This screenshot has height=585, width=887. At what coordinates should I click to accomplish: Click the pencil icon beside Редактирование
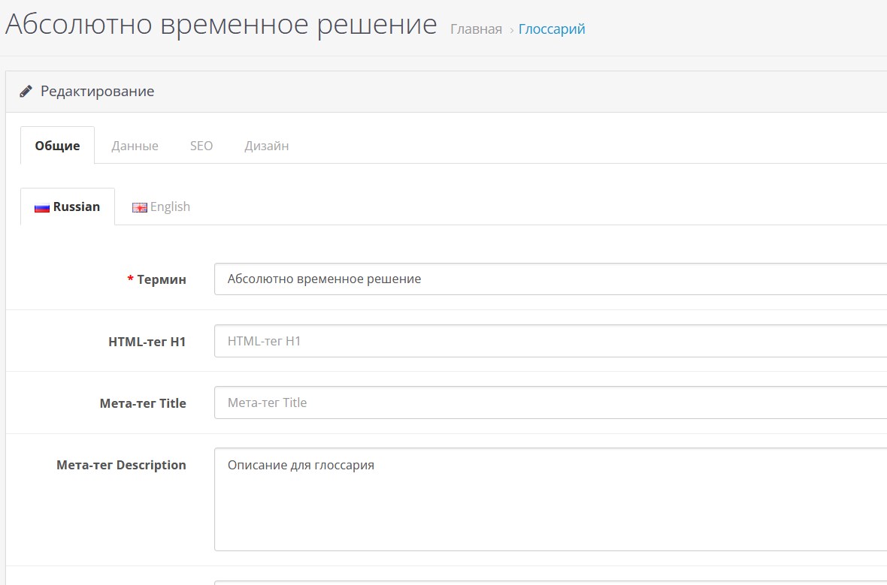(26, 92)
